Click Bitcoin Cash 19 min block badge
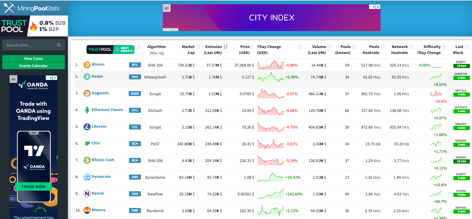 pos(461,161)
